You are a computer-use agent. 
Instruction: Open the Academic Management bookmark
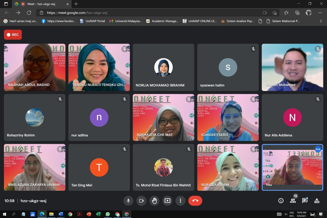point(162,21)
